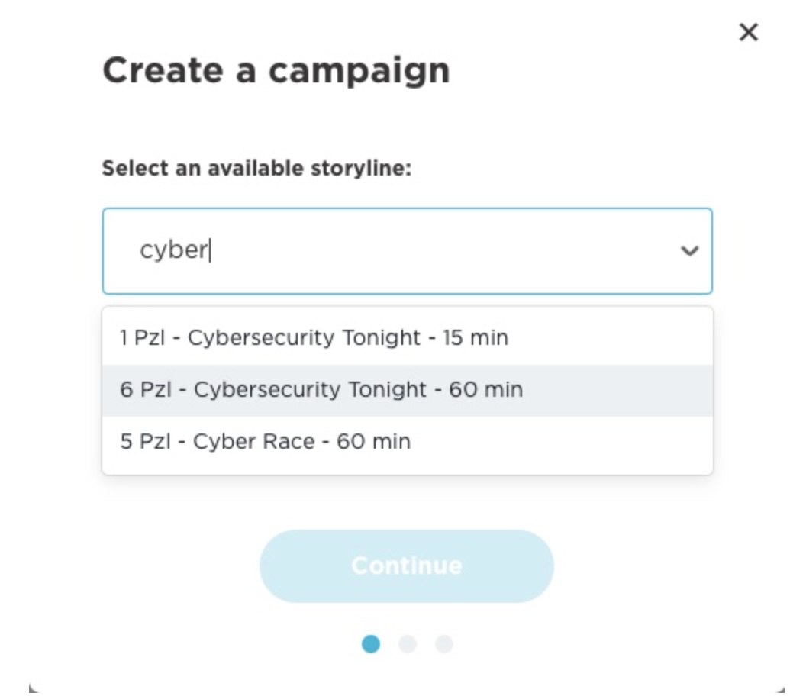Choose the highlighted 60 min Cybersecurity Tonight entry
Image resolution: width=806 pixels, height=696 pixels.
(321, 390)
